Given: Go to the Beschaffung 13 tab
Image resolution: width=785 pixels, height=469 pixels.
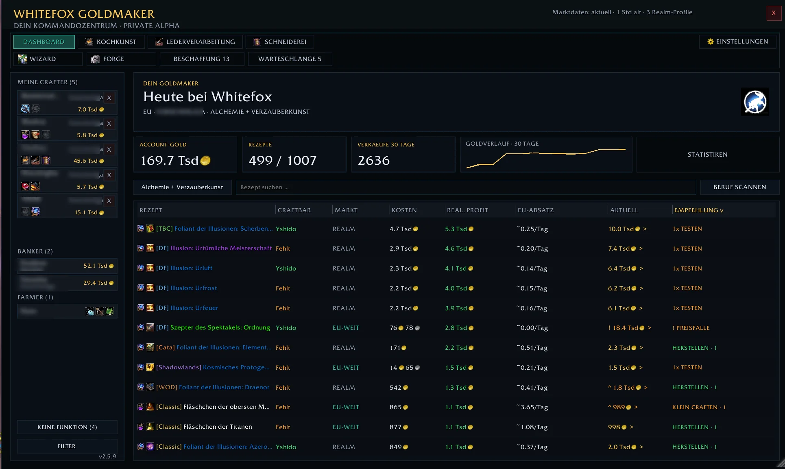Looking at the screenshot, I should (x=202, y=59).
